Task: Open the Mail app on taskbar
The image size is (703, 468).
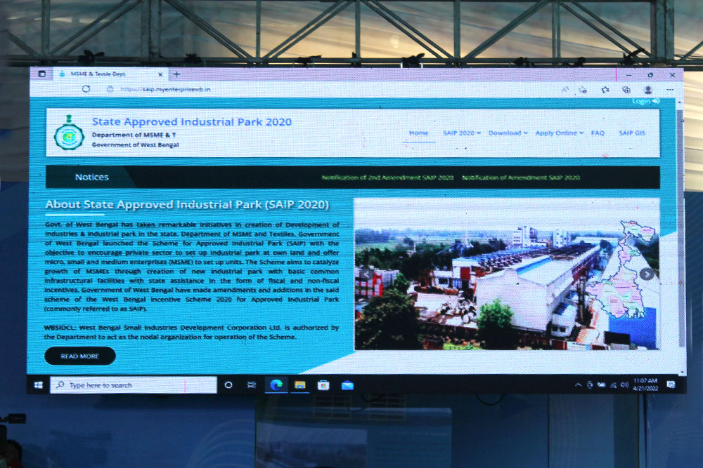Action: [x=347, y=385]
